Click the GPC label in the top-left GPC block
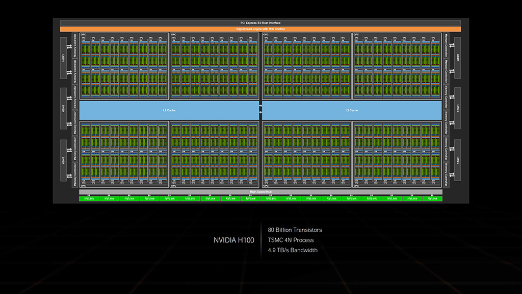Viewport: 522px width, 294px height. pos(83,35)
